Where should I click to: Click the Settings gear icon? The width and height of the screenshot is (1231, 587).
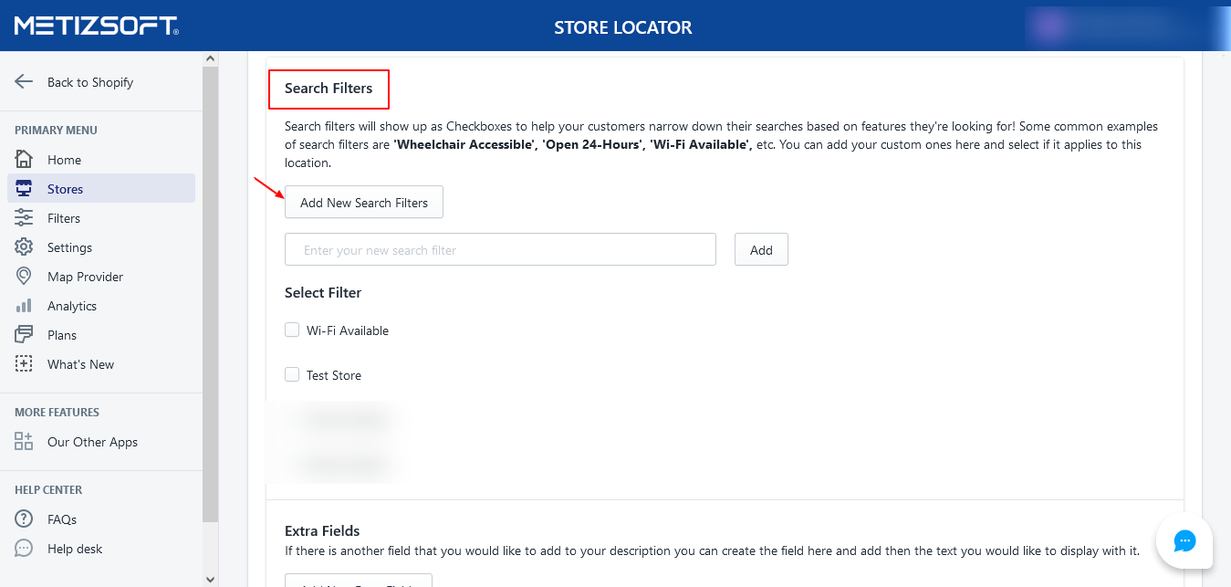[x=24, y=247]
